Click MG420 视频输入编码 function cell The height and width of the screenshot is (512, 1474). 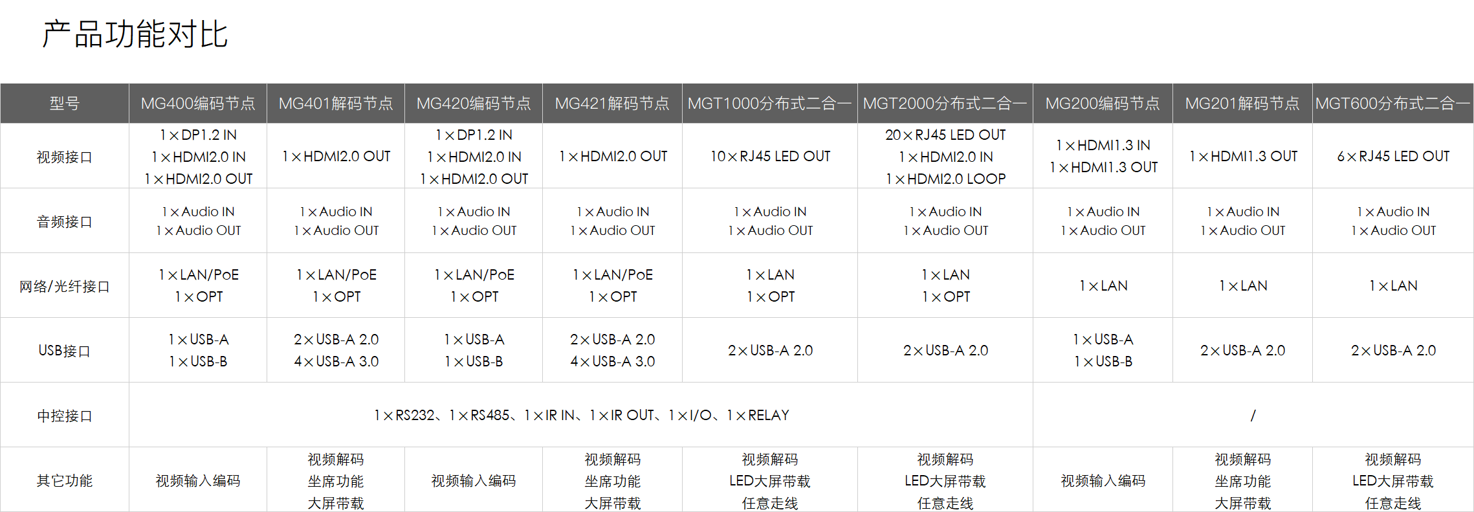(x=474, y=480)
